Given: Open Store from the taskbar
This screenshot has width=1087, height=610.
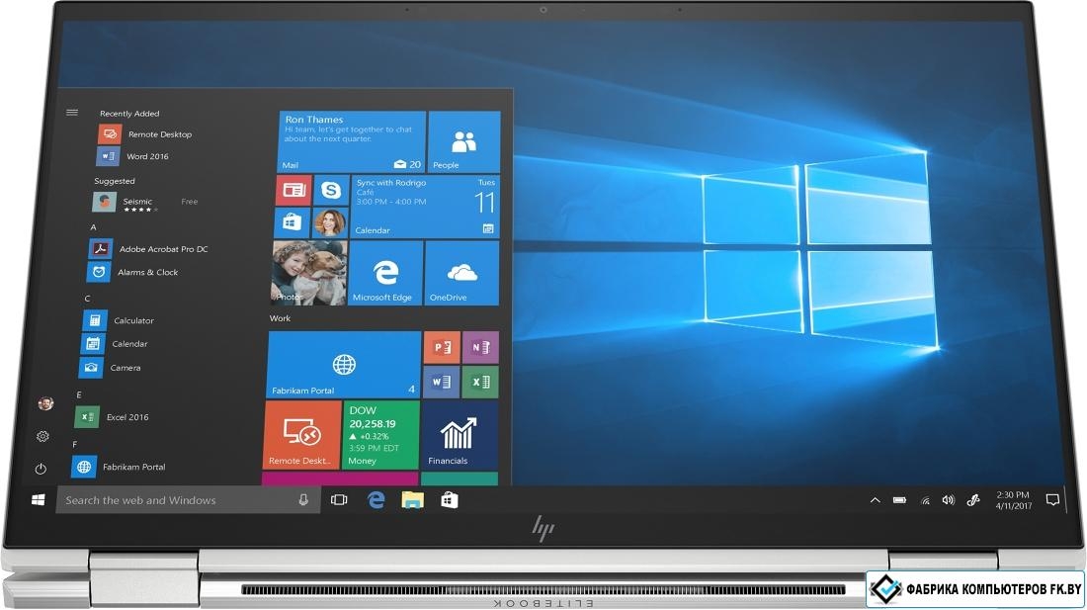Looking at the screenshot, I should point(450,500).
